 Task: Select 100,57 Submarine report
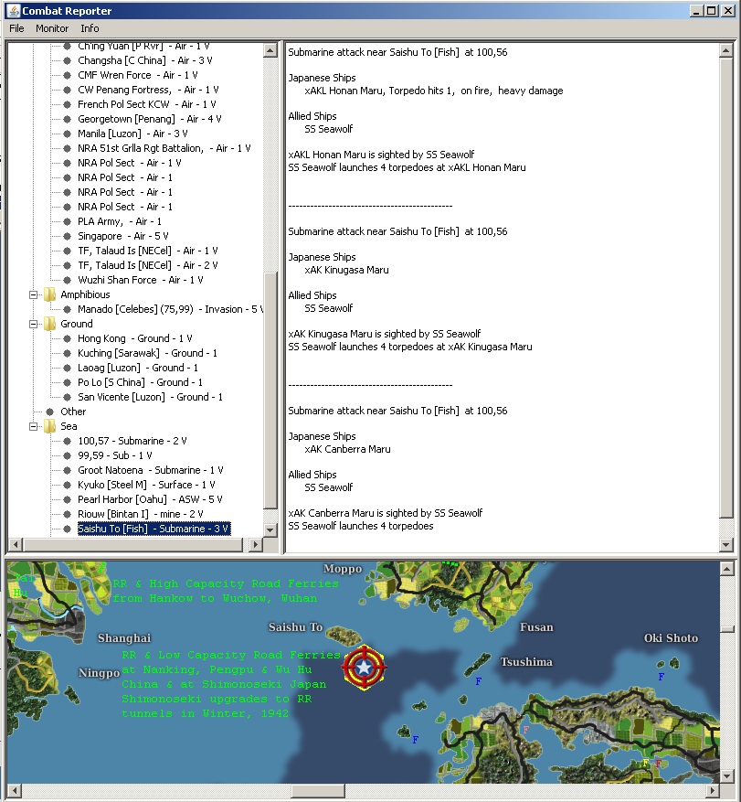132,441
